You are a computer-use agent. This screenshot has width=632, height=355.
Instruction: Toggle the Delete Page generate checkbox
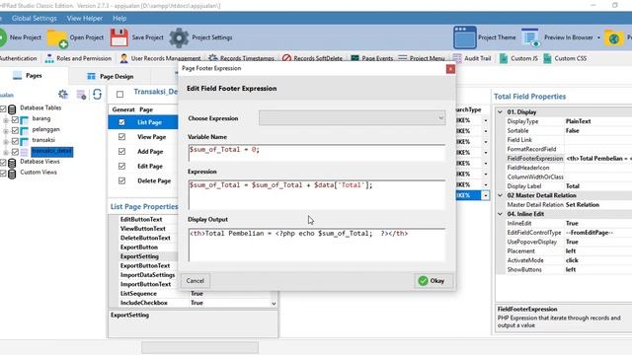click(121, 180)
